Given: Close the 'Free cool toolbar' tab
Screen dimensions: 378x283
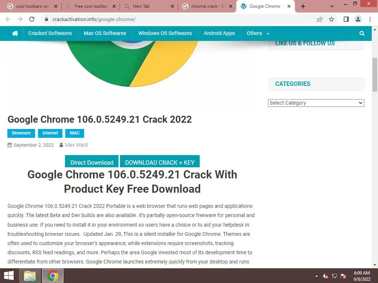Looking at the screenshot, I should [x=114, y=6].
